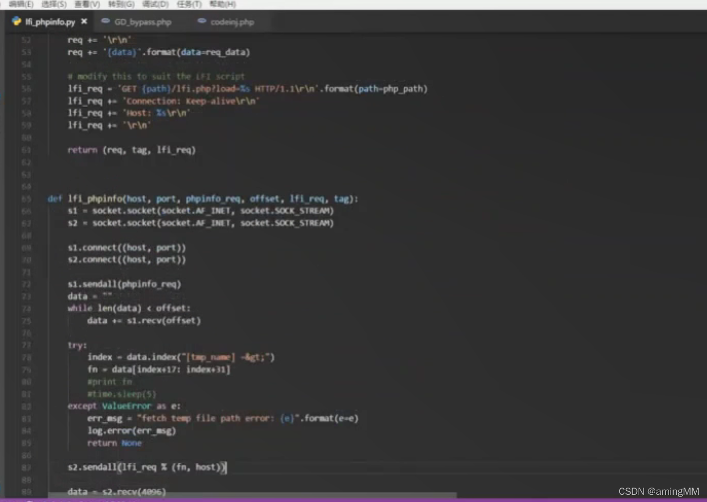
Task: Click line number 77 in the gutter
Action: tap(26, 345)
